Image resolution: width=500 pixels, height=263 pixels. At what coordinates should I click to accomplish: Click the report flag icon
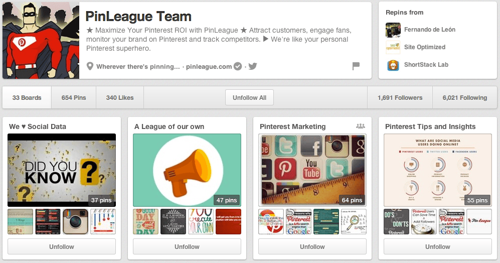(356, 66)
